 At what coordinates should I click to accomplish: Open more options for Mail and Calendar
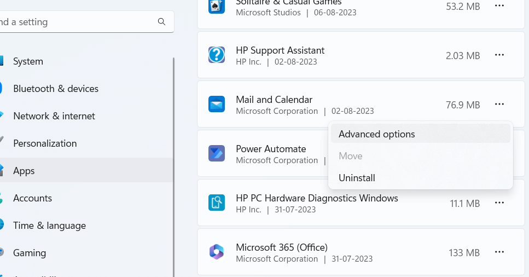pos(499,104)
